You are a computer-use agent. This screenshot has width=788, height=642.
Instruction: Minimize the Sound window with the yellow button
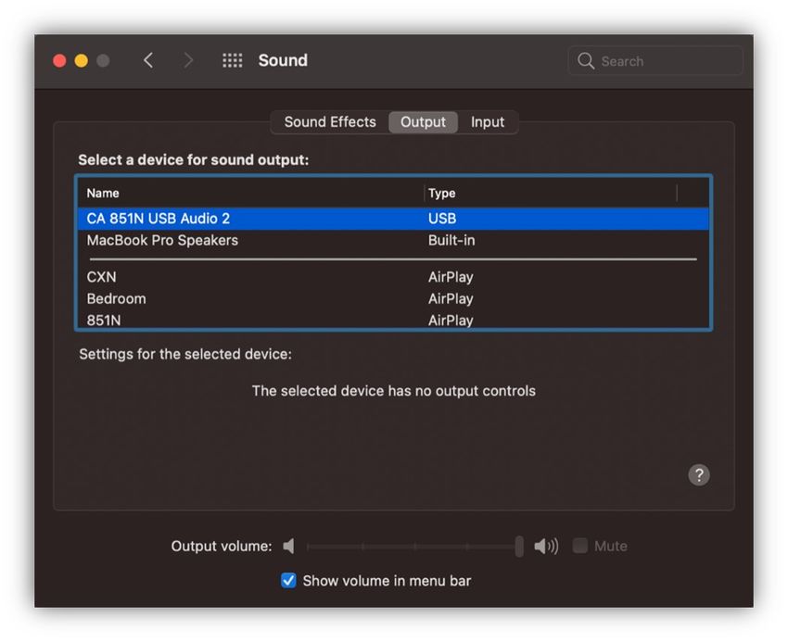pyautogui.click(x=82, y=61)
